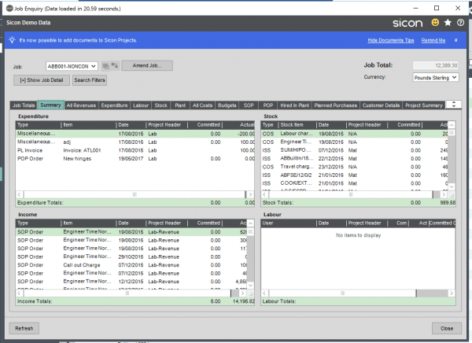This screenshot has height=343, width=472.
Task: Maximize the Job Enquiry window
Action: pos(437,8)
